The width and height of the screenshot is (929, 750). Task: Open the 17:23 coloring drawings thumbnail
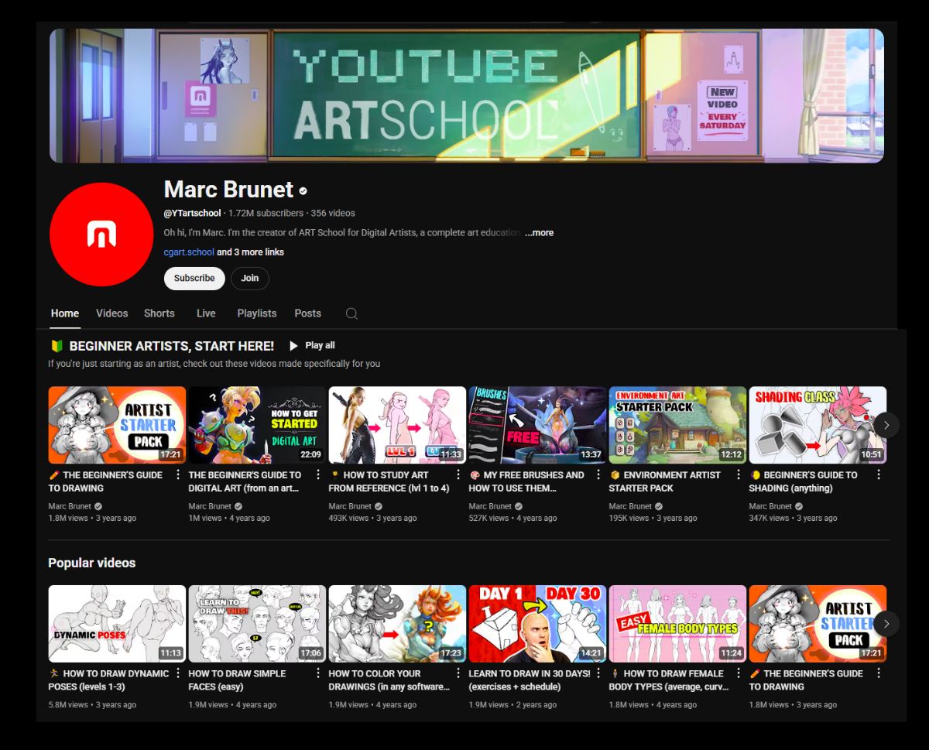click(397, 624)
